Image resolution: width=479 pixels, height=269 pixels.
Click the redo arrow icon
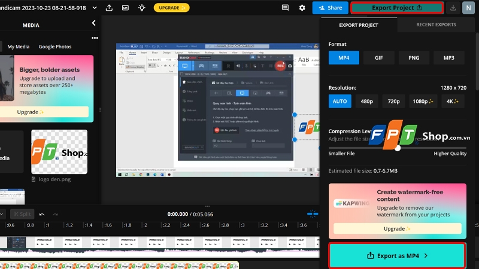55,215
